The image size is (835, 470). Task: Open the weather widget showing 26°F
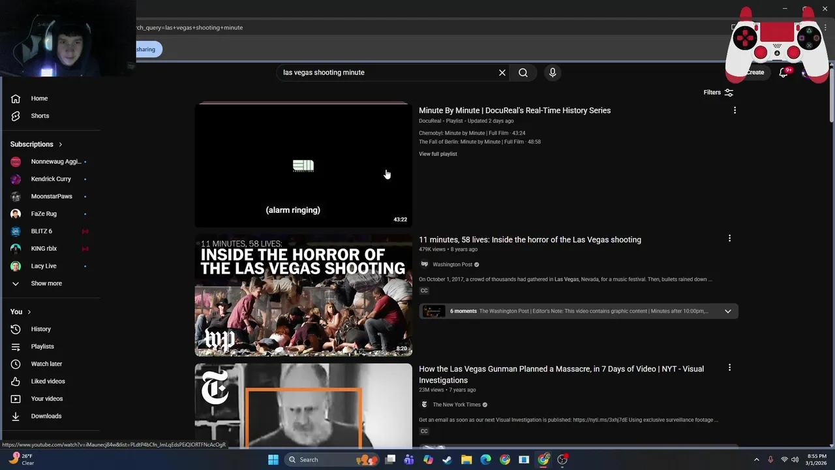[x=22, y=460]
